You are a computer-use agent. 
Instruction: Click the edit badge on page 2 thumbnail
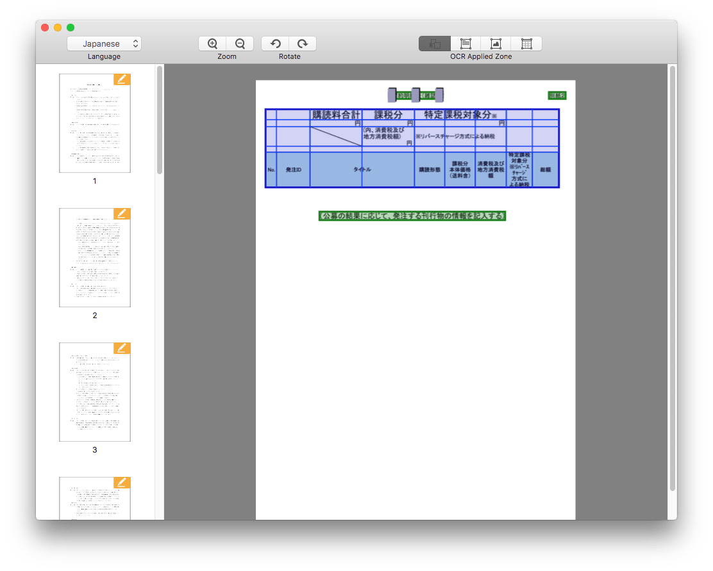pyautogui.click(x=122, y=214)
